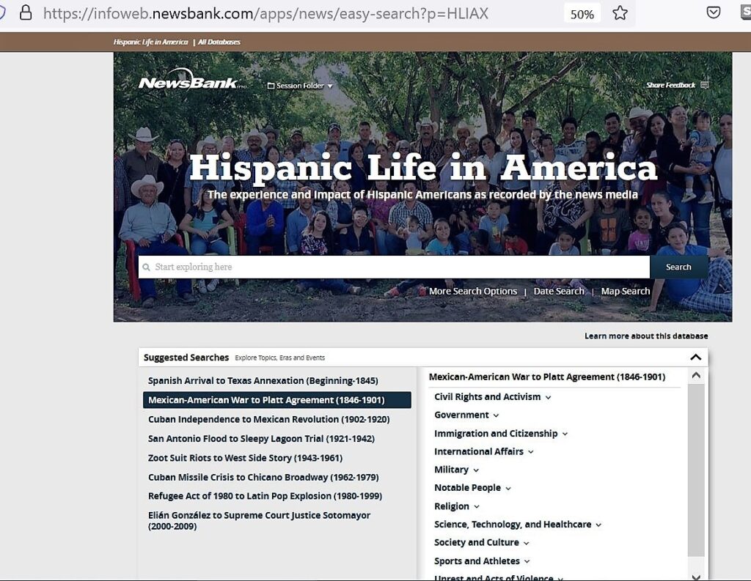Click the topics list vertical scrollbar
The width and height of the screenshot is (751, 581).
(x=695, y=469)
